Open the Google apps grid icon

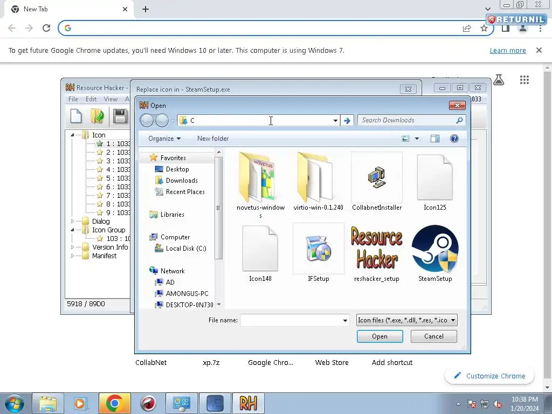(524, 80)
